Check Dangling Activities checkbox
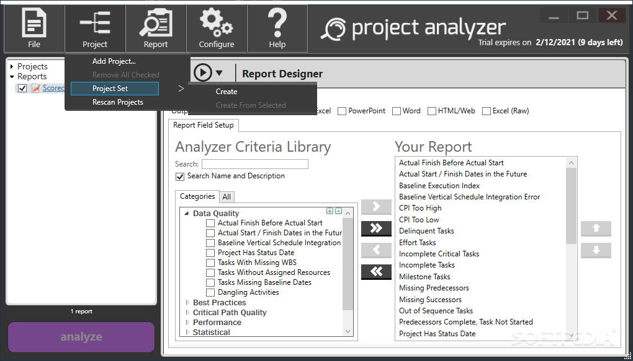Screen dimensions: 633x361 coord(210,292)
